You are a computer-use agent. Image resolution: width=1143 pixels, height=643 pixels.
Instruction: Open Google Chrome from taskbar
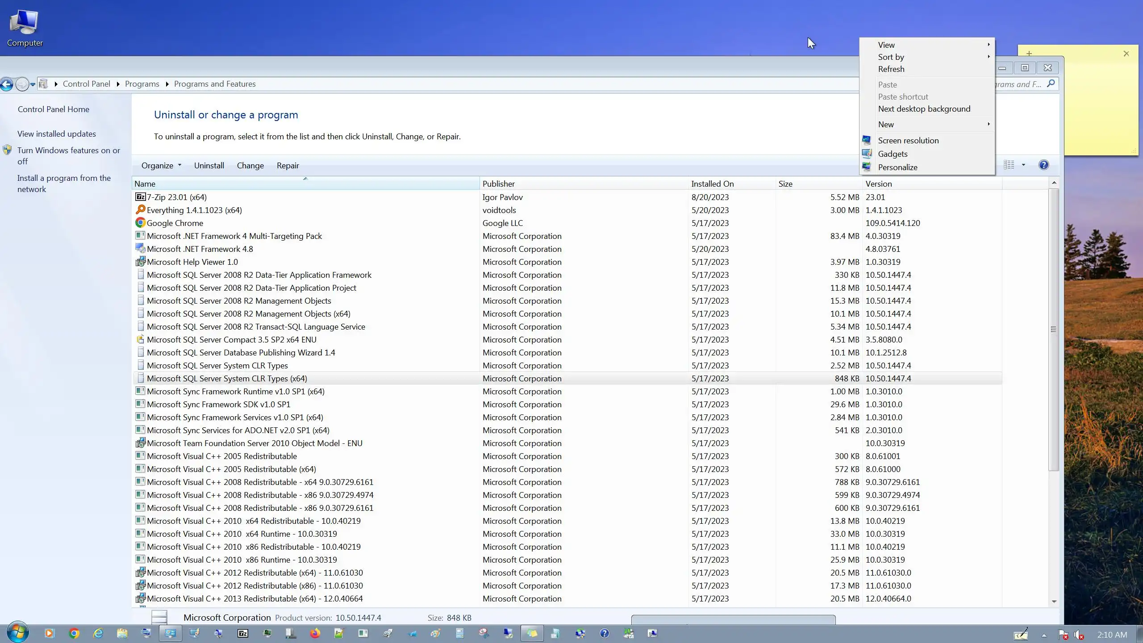click(74, 633)
